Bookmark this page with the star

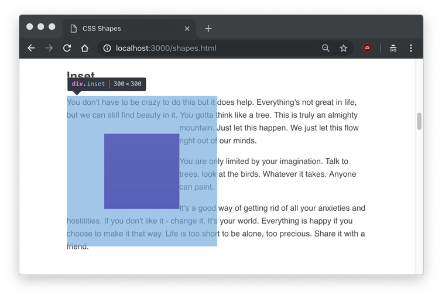coord(344,48)
